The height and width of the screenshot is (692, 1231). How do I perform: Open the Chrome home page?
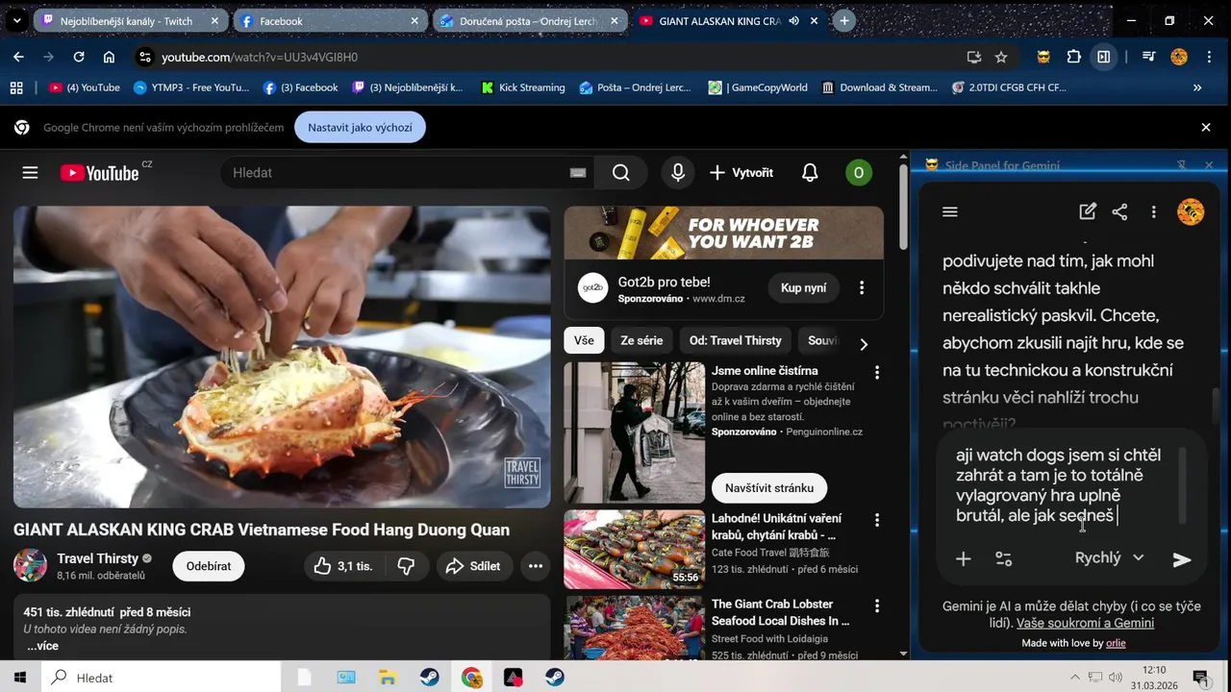click(109, 57)
